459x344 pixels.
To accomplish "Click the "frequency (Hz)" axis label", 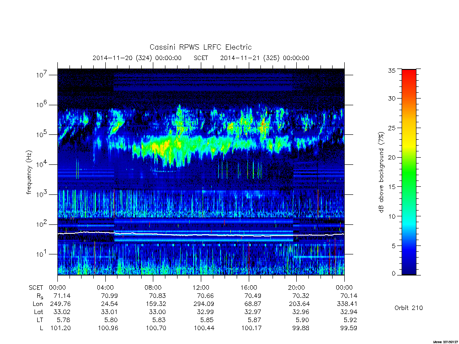I will pos(29,172).
